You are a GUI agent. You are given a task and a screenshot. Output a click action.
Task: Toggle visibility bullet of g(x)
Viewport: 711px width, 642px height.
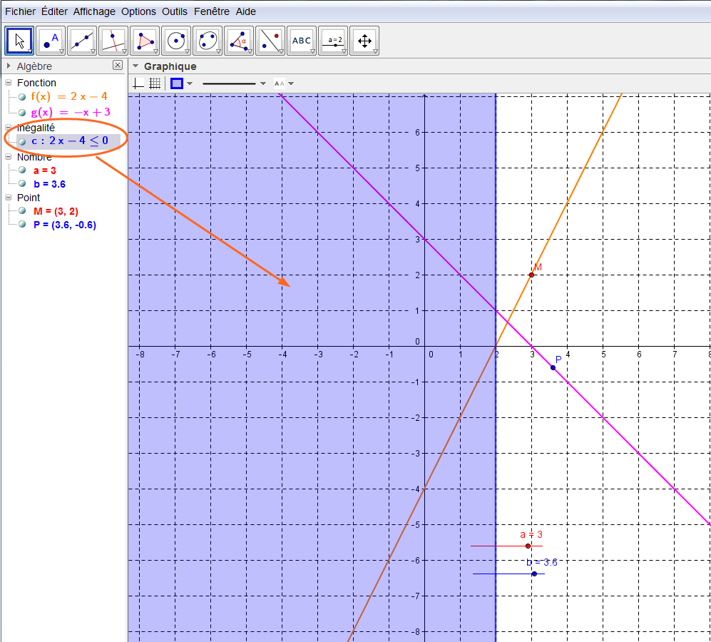coord(22,113)
